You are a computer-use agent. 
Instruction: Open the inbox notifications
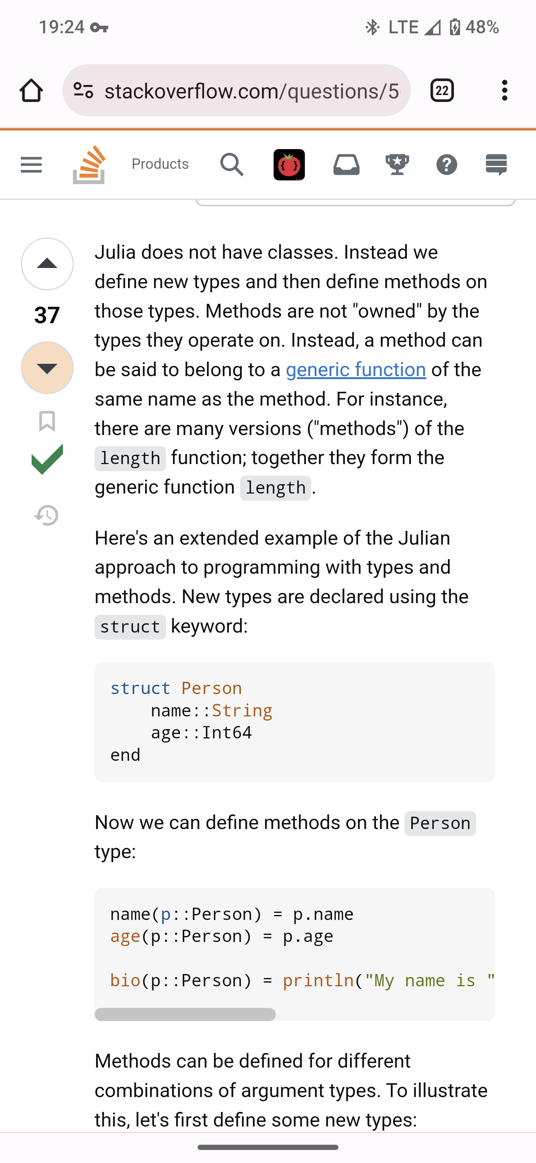346,164
